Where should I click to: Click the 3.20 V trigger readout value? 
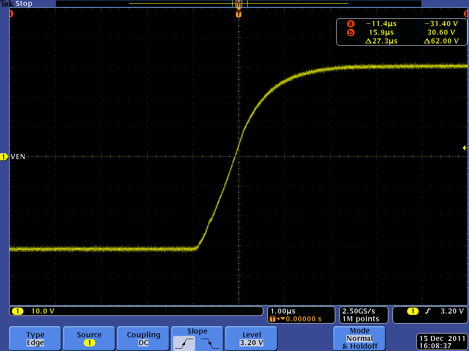click(452, 311)
